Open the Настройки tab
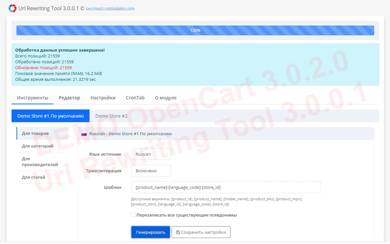This screenshot has width=390, height=244. [103, 98]
